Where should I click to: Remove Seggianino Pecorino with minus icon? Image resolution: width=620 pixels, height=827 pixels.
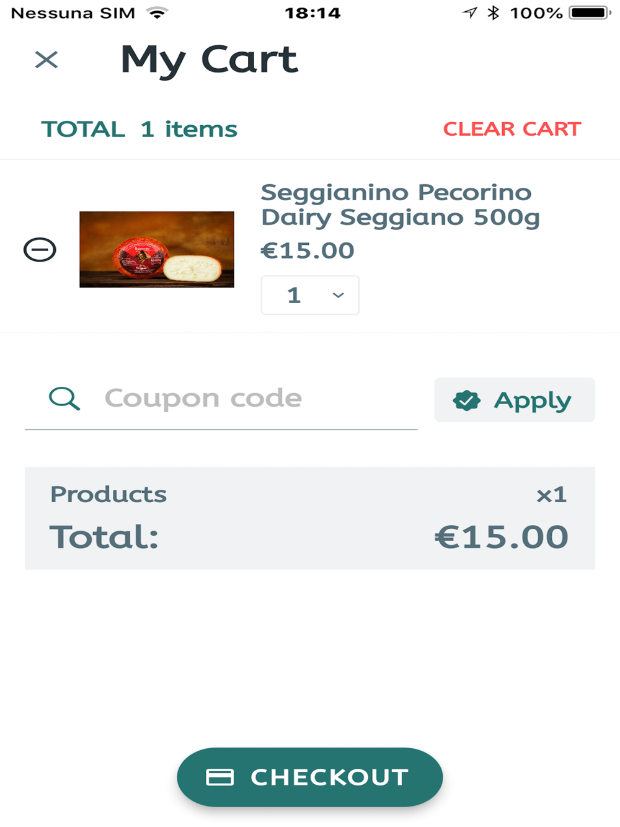point(40,250)
